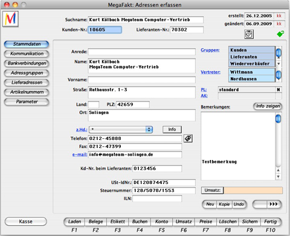The height and width of the screenshot is (236, 290).
Task: Follow the Gruppen link
Action: click(210, 50)
